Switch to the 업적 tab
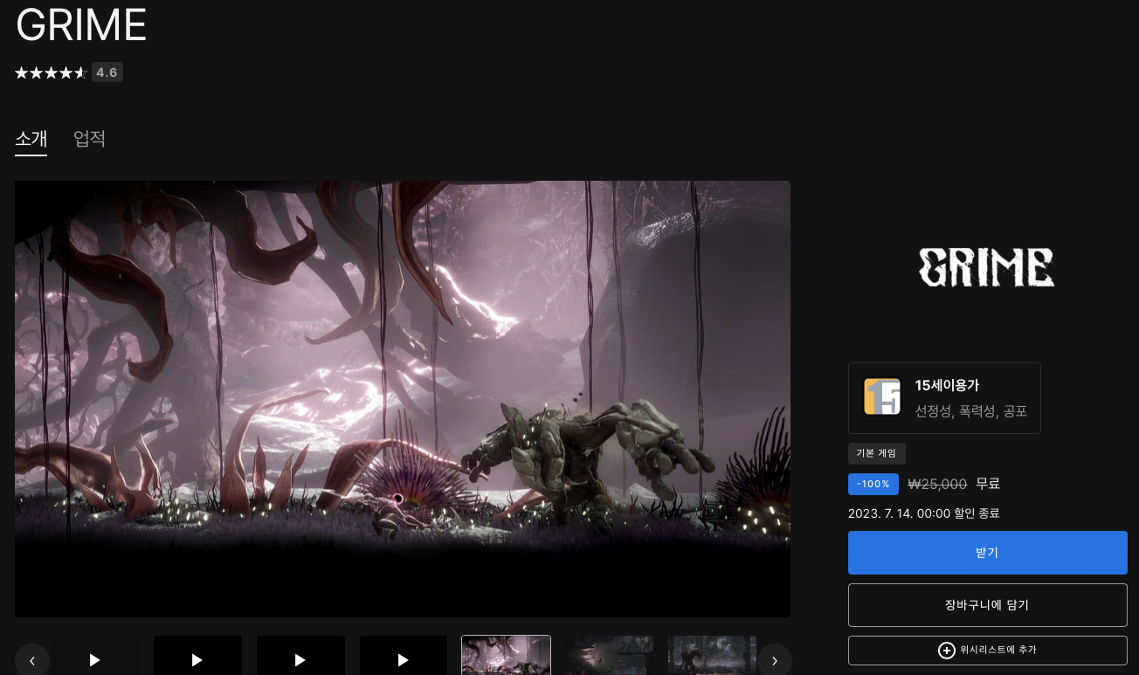Viewport: 1139px width, 675px height. tap(89, 138)
